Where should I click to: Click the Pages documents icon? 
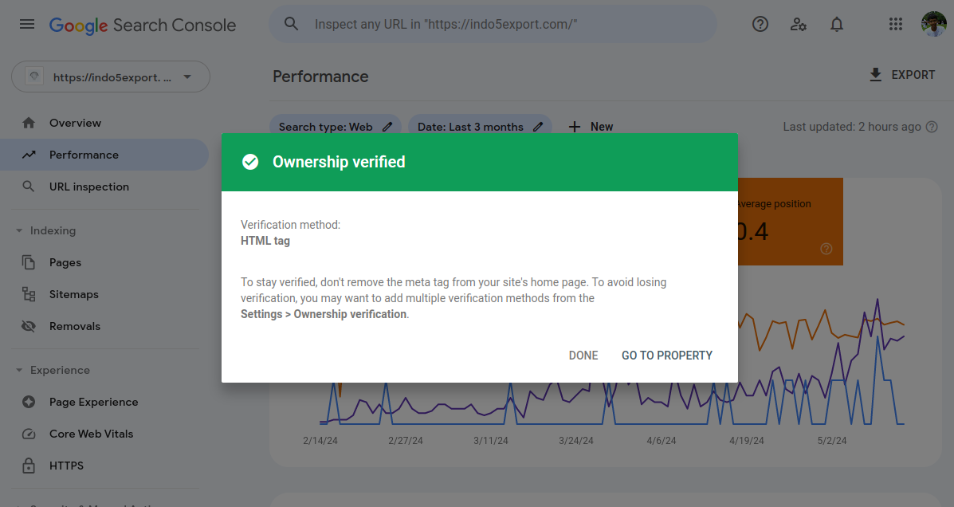click(29, 262)
